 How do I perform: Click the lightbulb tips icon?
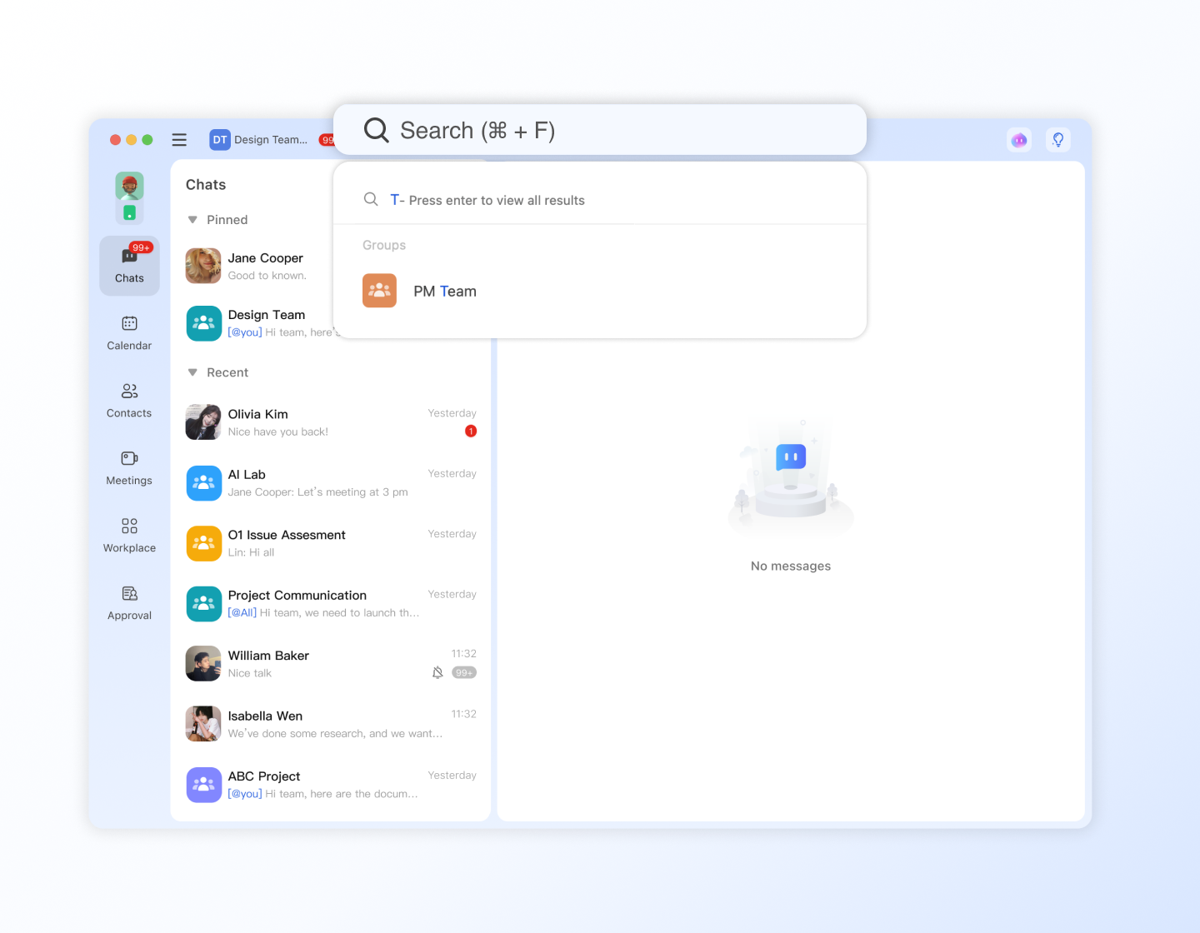click(1057, 140)
